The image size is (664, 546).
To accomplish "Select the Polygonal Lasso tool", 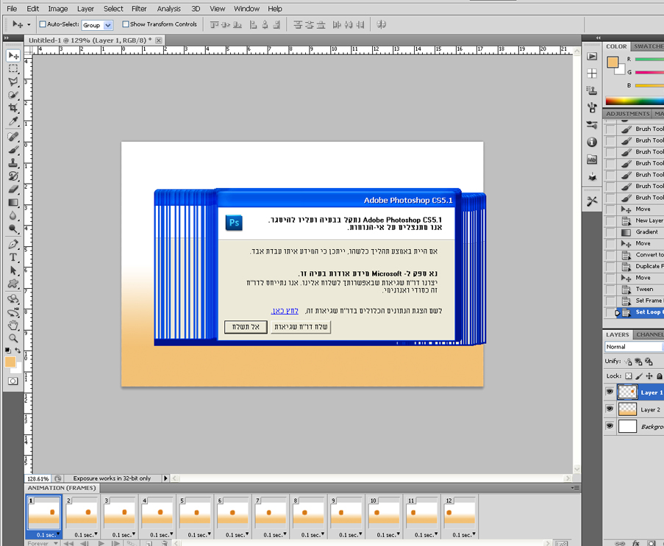I will [13, 82].
